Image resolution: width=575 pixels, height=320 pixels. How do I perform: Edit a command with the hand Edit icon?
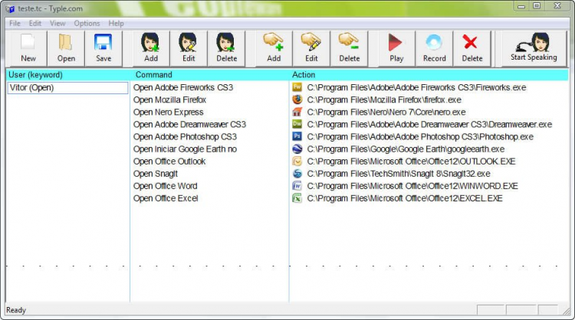[311, 48]
